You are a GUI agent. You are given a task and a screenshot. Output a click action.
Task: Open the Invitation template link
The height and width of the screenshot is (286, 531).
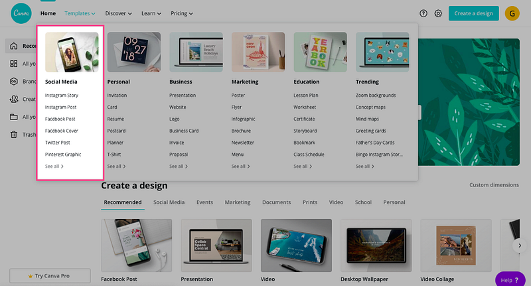pos(117,95)
